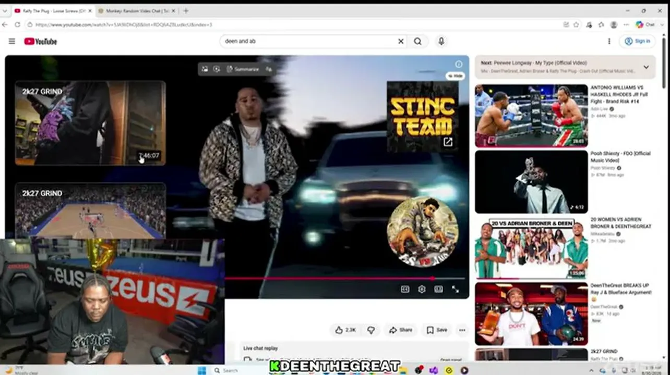Click the 2k27 GRIND sidebar video title
Viewport: 670px width, 375px height.
(604, 352)
